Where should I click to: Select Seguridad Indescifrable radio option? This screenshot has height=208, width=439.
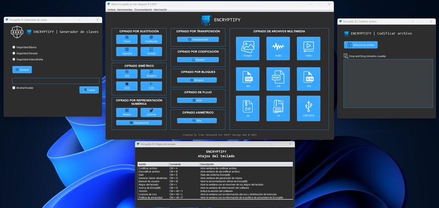pyautogui.click(x=14, y=59)
